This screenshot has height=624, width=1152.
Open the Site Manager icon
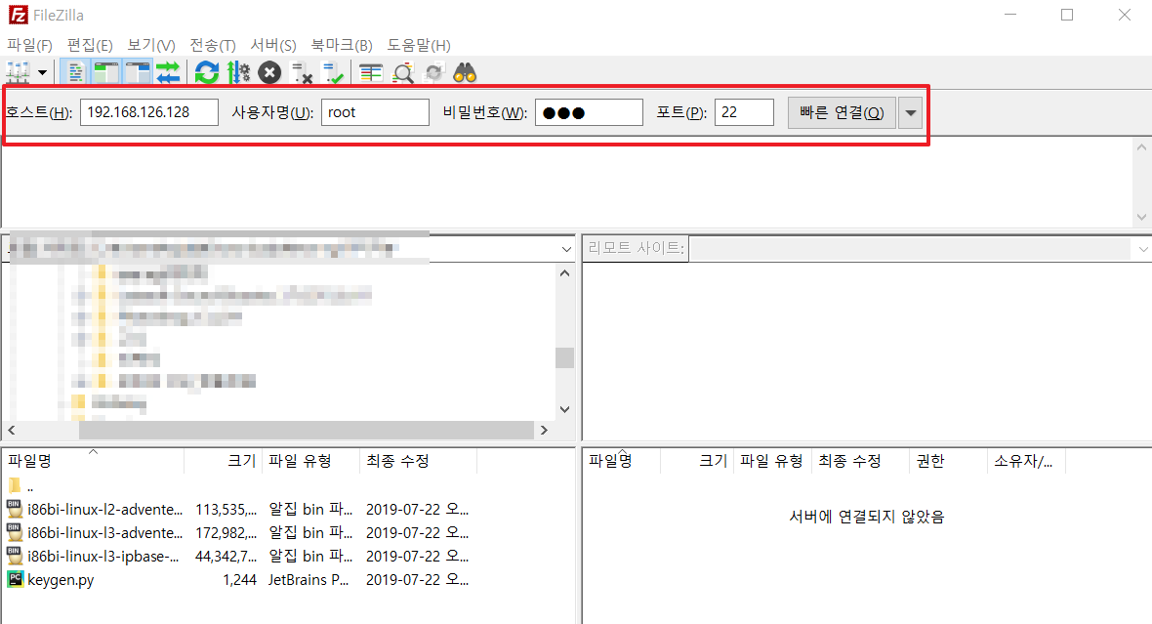click(x=19, y=73)
